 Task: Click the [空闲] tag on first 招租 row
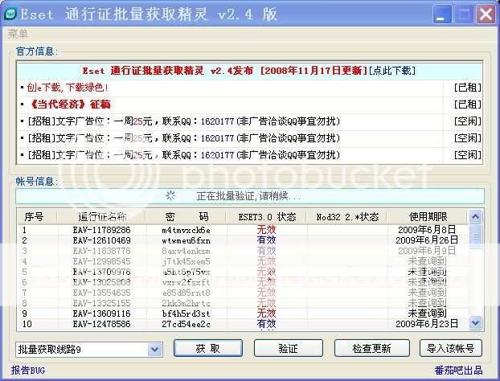coord(468,121)
